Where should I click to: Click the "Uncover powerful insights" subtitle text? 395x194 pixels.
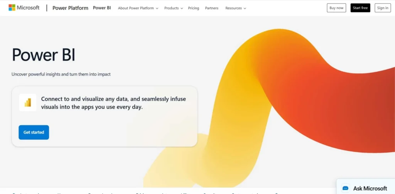(61, 74)
